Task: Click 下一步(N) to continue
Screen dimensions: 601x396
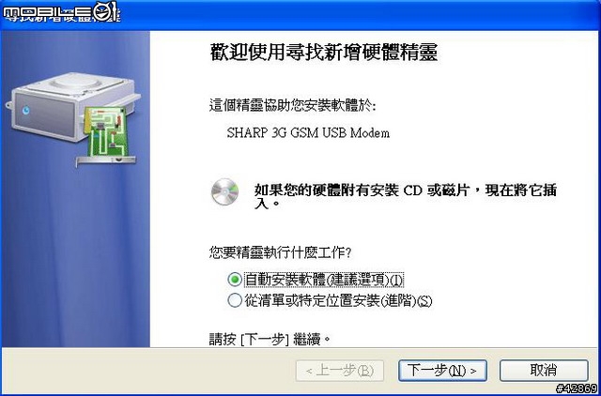Action: [x=442, y=371]
